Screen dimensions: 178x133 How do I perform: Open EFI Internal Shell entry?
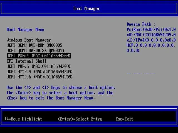coord(26,61)
